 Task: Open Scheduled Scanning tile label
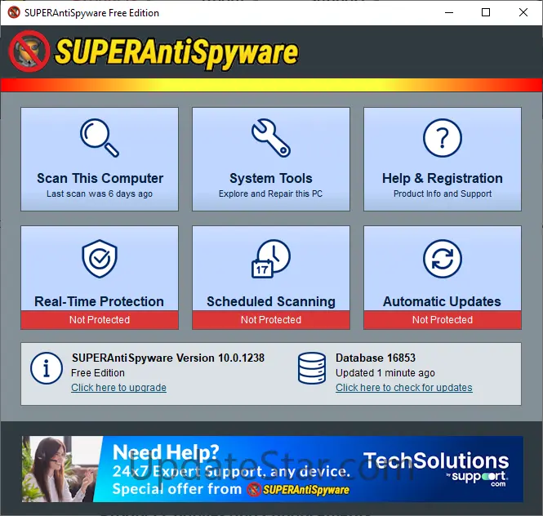[271, 301]
